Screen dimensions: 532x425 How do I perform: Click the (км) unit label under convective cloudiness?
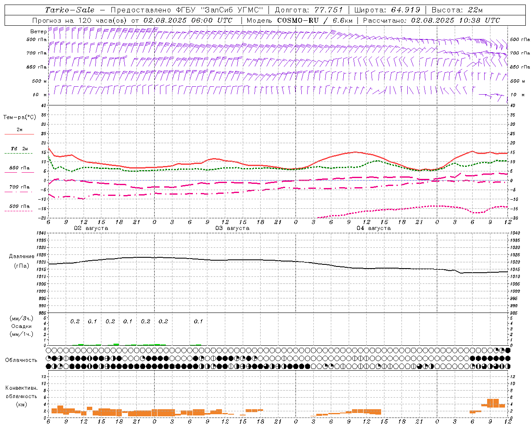(22, 404)
